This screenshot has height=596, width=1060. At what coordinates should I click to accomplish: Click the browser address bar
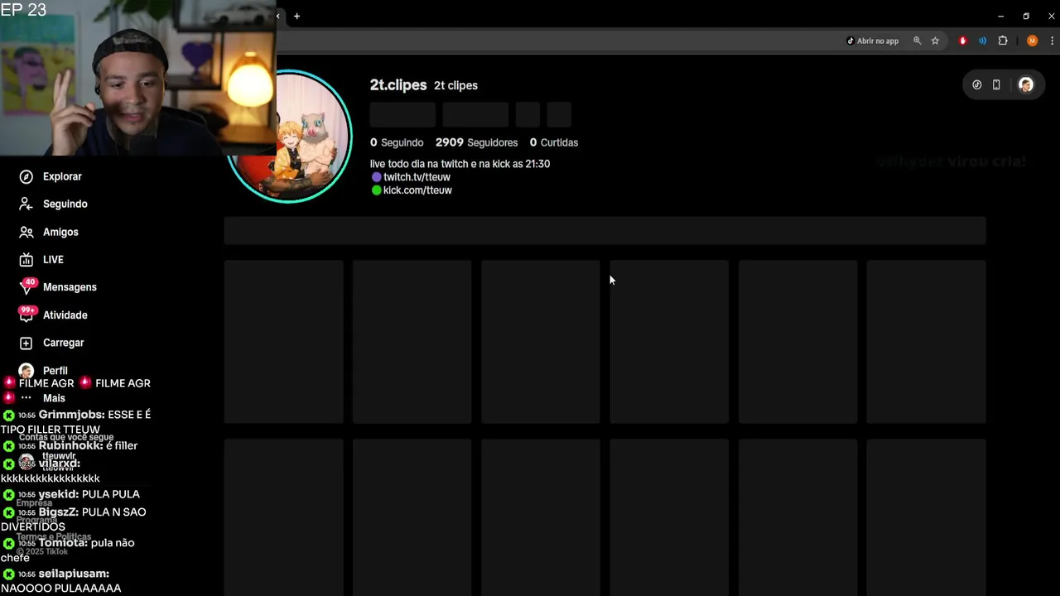(x=555, y=41)
